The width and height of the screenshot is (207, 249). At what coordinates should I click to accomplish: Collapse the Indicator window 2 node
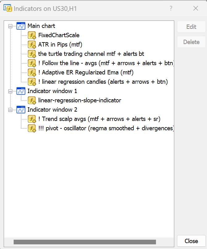10,110
